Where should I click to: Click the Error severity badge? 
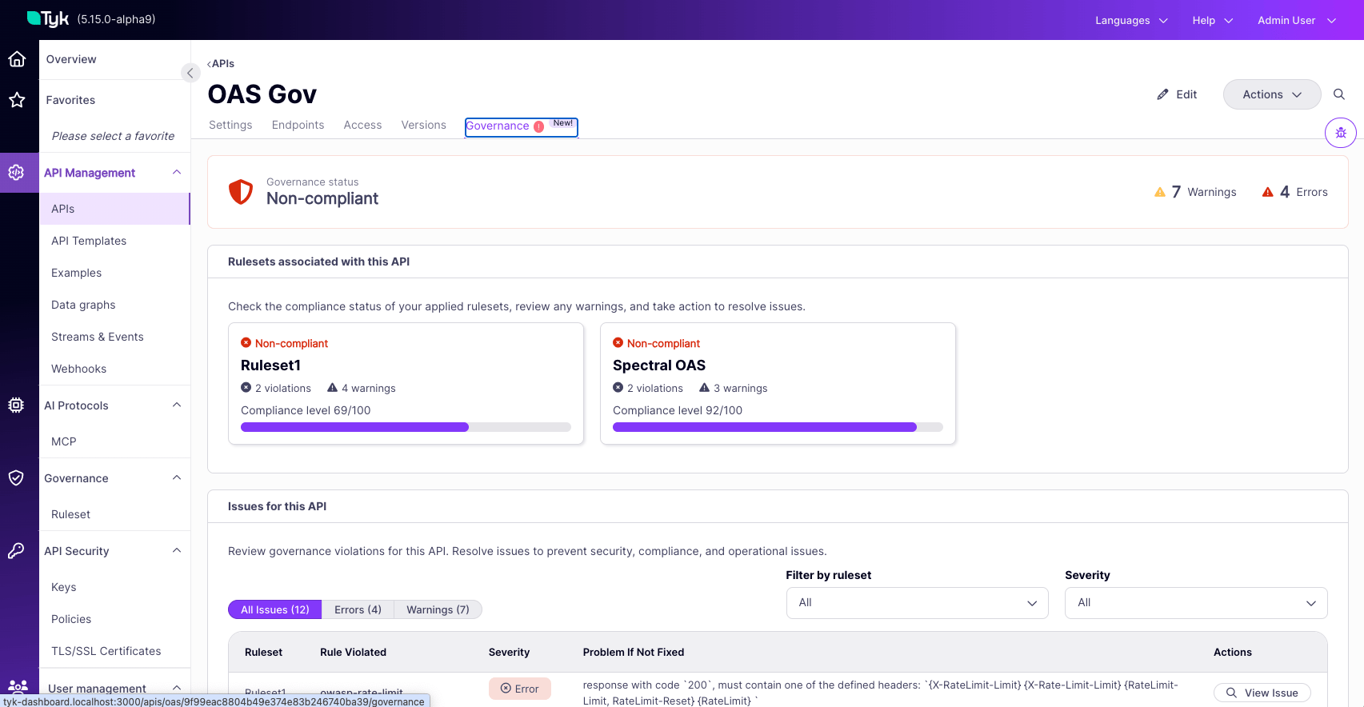[520, 689]
